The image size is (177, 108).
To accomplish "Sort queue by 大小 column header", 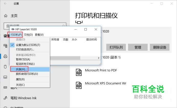I will click(74, 39).
